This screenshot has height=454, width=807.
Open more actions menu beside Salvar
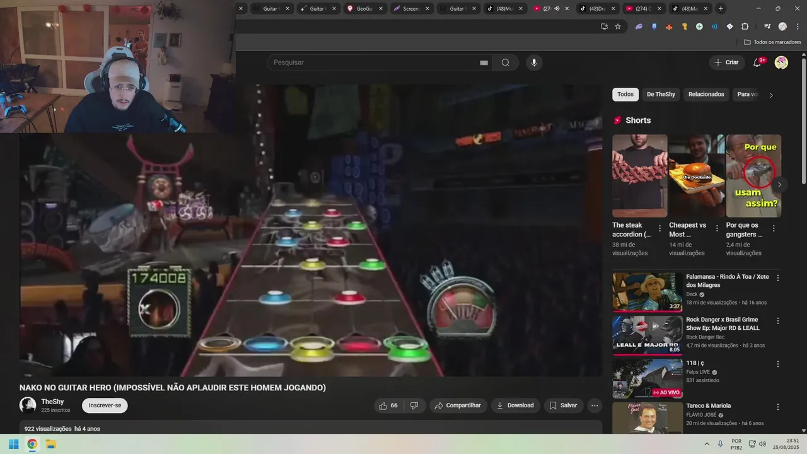[595, 405]
